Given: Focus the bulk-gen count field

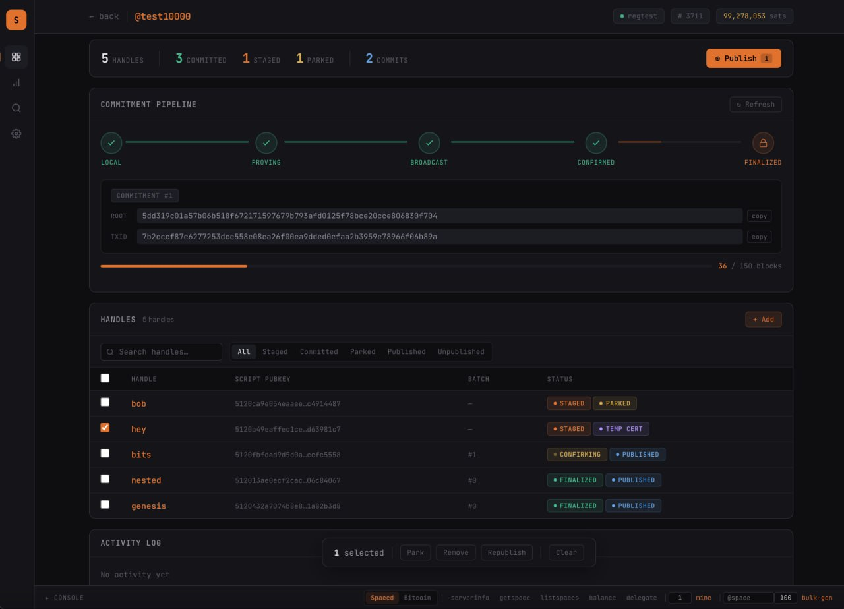Looking at the screenshot, I should pos(785,598).
